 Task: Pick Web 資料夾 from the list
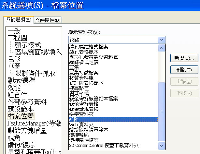113,124
